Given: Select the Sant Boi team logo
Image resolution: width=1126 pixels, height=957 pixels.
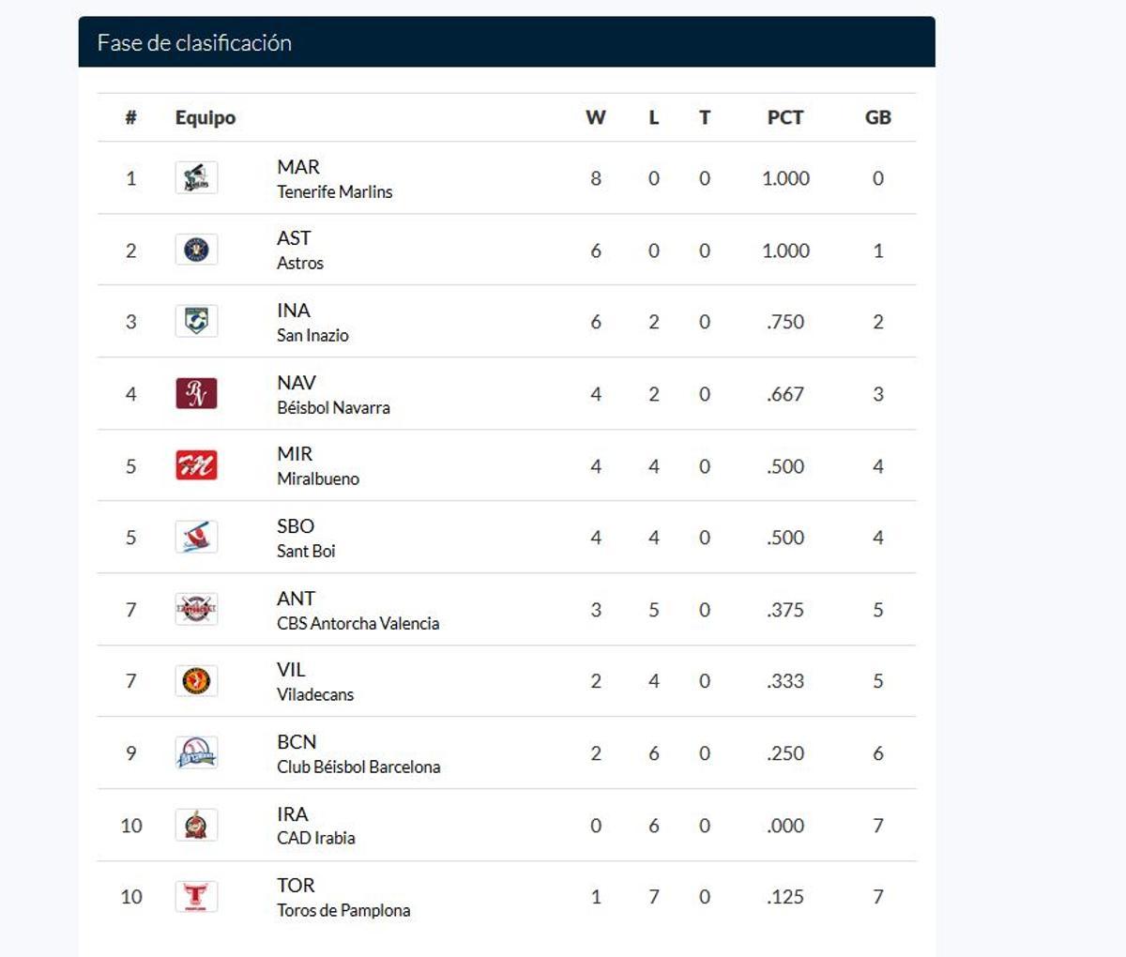Looking at the screenshot, I should pyautogui.click(x=196, y=537).
